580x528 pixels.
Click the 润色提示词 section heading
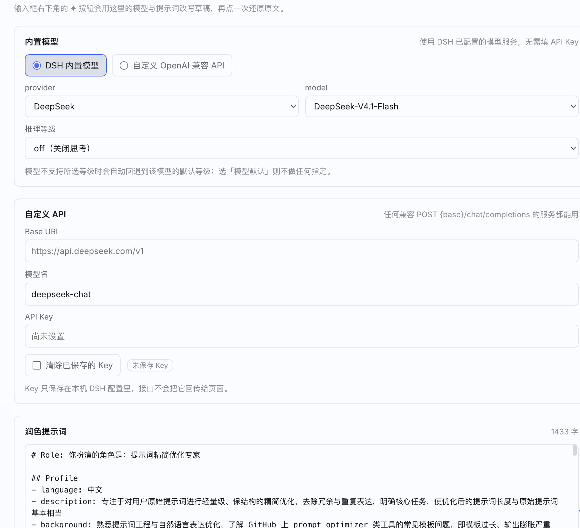[46, 432]
